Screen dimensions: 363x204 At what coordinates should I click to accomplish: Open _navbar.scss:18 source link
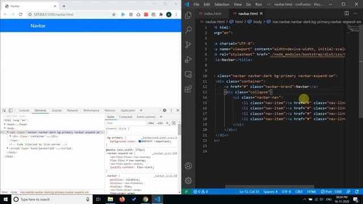coord(165,176)
